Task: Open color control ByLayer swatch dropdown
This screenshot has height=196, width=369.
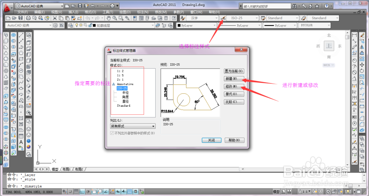Action: 196,25
